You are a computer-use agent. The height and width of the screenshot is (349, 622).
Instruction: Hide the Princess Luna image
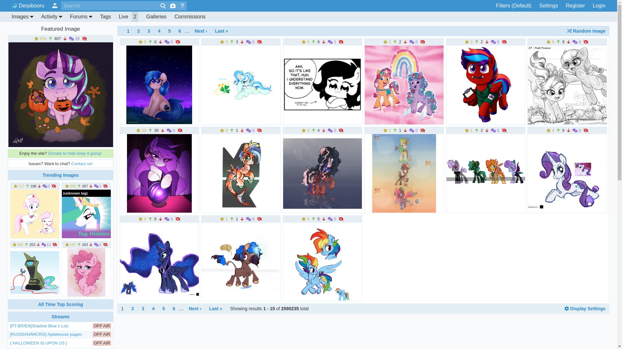point(178,219)
